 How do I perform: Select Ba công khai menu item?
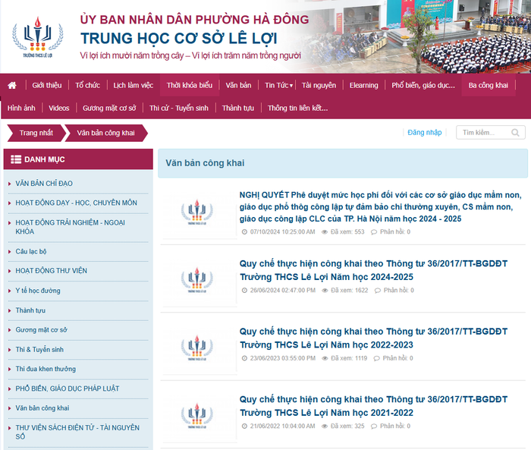(489, 86)
